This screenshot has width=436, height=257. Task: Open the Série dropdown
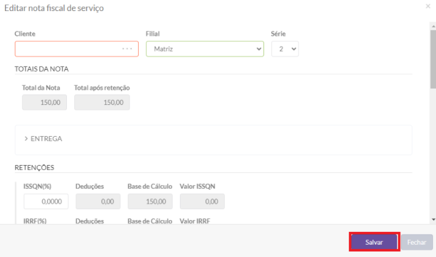[x=285, y=49]
